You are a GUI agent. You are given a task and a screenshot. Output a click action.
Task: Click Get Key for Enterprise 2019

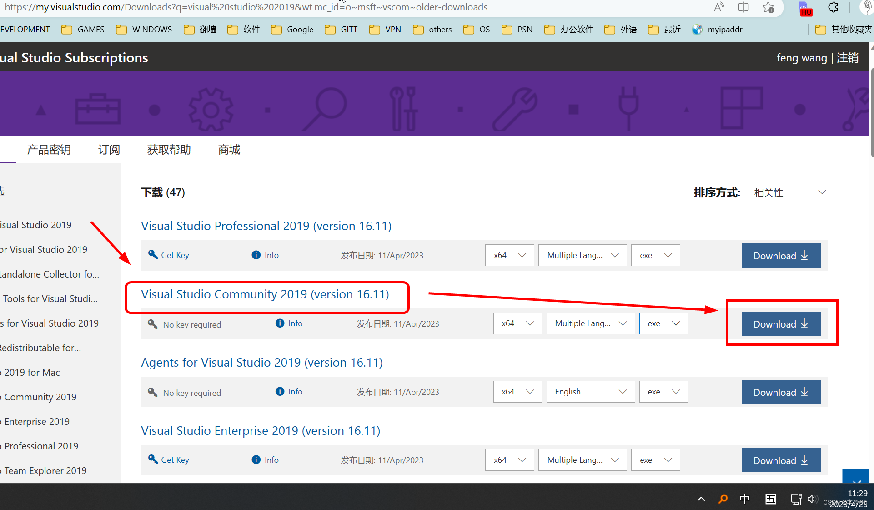coord(175,460)
